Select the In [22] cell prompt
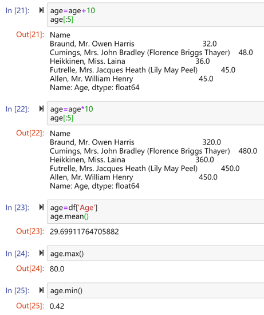 click(x=17, y=109)
